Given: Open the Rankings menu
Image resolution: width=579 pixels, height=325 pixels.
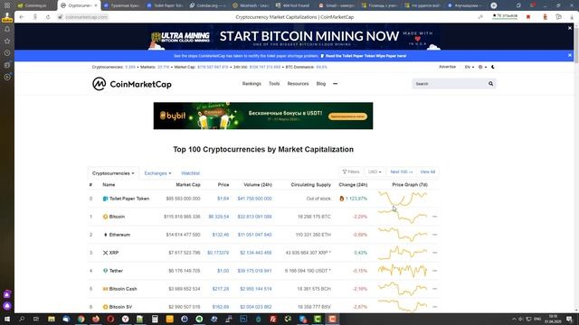Looking at the screenshot, I should point(252,84).
